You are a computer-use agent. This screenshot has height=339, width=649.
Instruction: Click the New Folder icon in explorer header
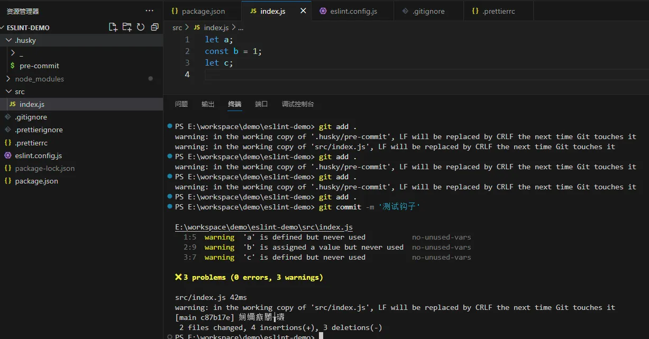(127, 28)
